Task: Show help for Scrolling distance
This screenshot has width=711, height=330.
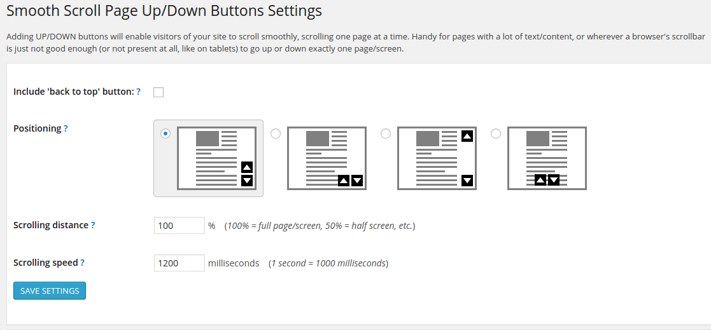Action: [93, 225]
